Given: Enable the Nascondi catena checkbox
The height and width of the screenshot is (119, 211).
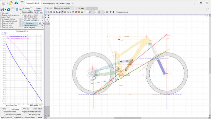Looking at the screenshot, I should [1, 27].
